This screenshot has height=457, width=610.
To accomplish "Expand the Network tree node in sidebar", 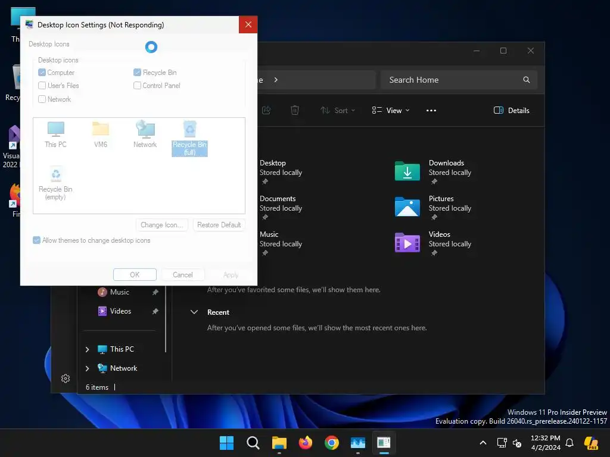I will coord(87,368).
